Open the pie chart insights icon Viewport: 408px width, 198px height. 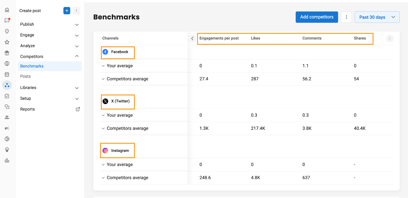pos(7,139)
